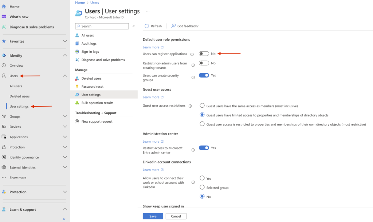Click the New support request icon
This screenshot has height=222, width=373.
click(77, 122)
